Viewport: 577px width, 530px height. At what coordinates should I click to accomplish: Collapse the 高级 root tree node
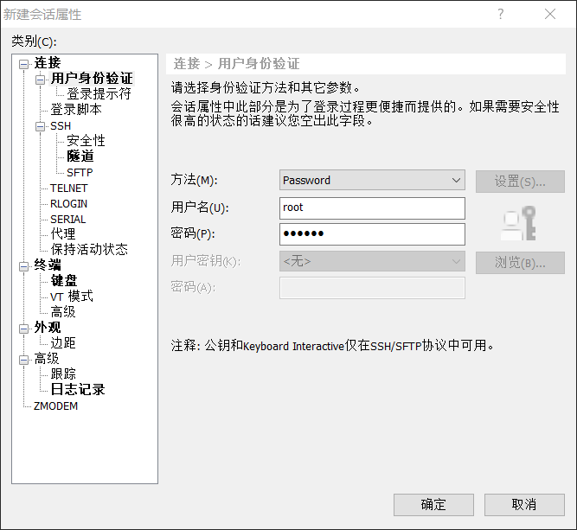[24, 360]
